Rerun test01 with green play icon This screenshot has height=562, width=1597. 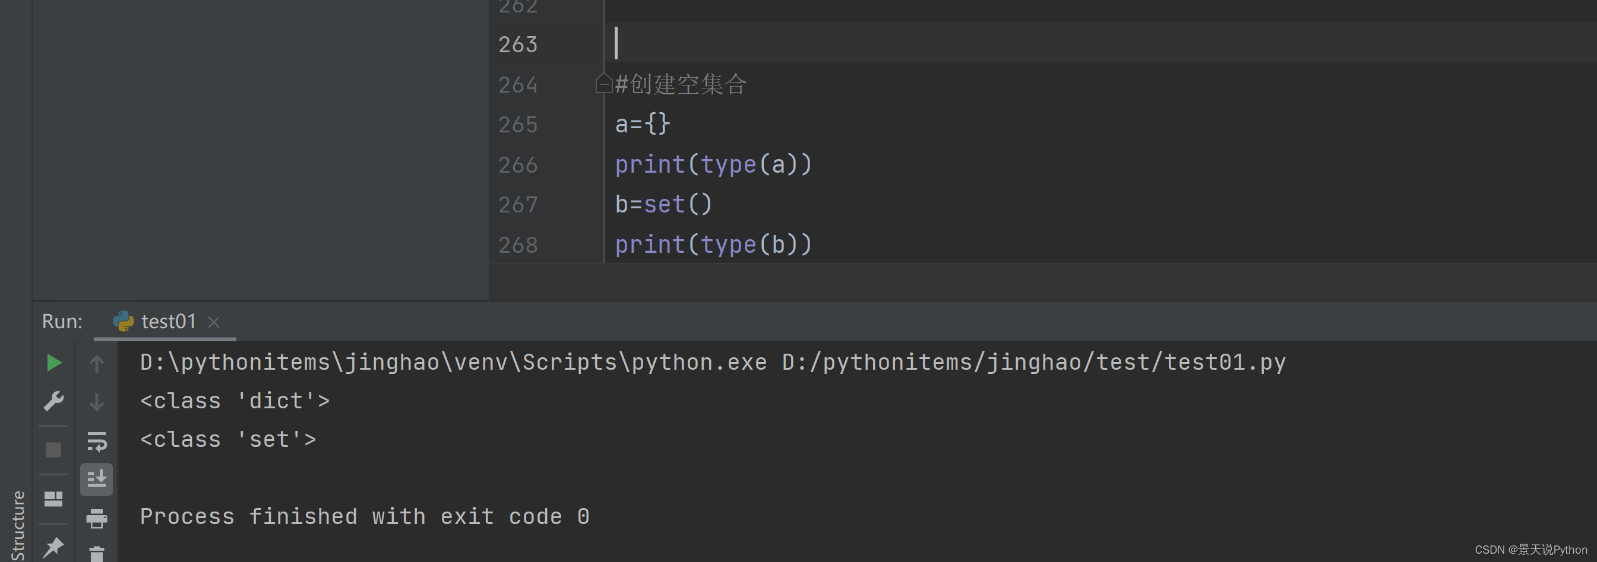(54, 363)
